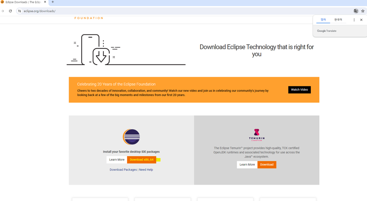Open the Download Packages link
Screen dimensions: 367x201
(123, 170)
